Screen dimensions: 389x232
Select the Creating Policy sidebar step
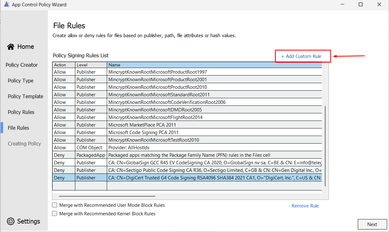tap(24, 144)
